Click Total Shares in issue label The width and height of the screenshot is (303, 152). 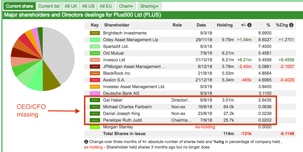pyautogui.click(x=124, y=134)
